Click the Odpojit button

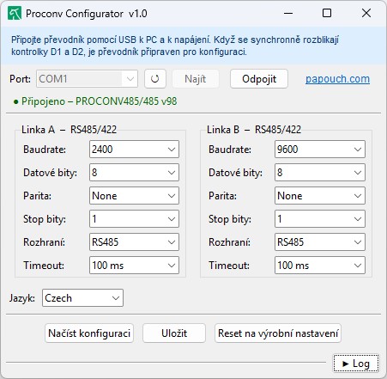[259, 79]
